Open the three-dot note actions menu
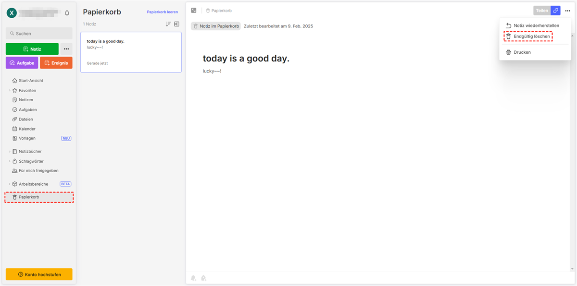Viewport: 577px width, 286px height. [x=568, y=11]
